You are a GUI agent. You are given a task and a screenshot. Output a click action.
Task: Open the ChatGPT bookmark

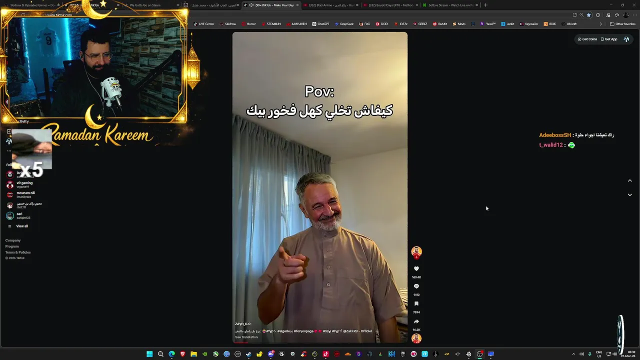click(320, 24)
